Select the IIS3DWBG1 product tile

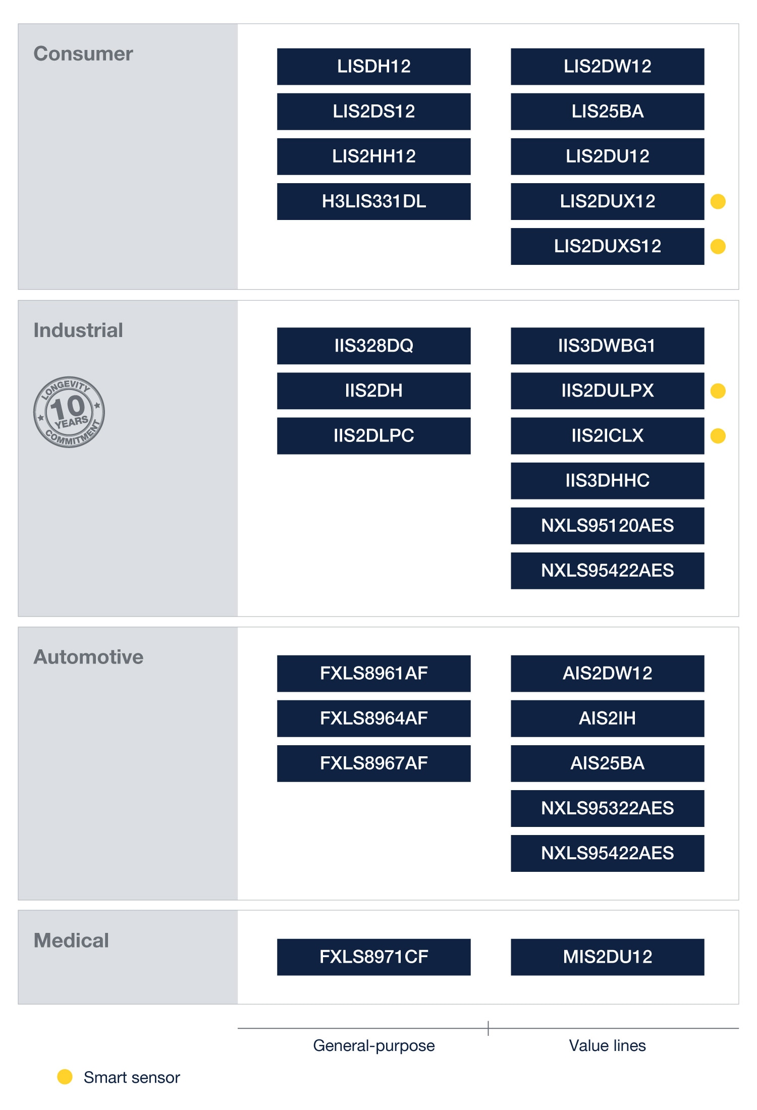[607, 346]
